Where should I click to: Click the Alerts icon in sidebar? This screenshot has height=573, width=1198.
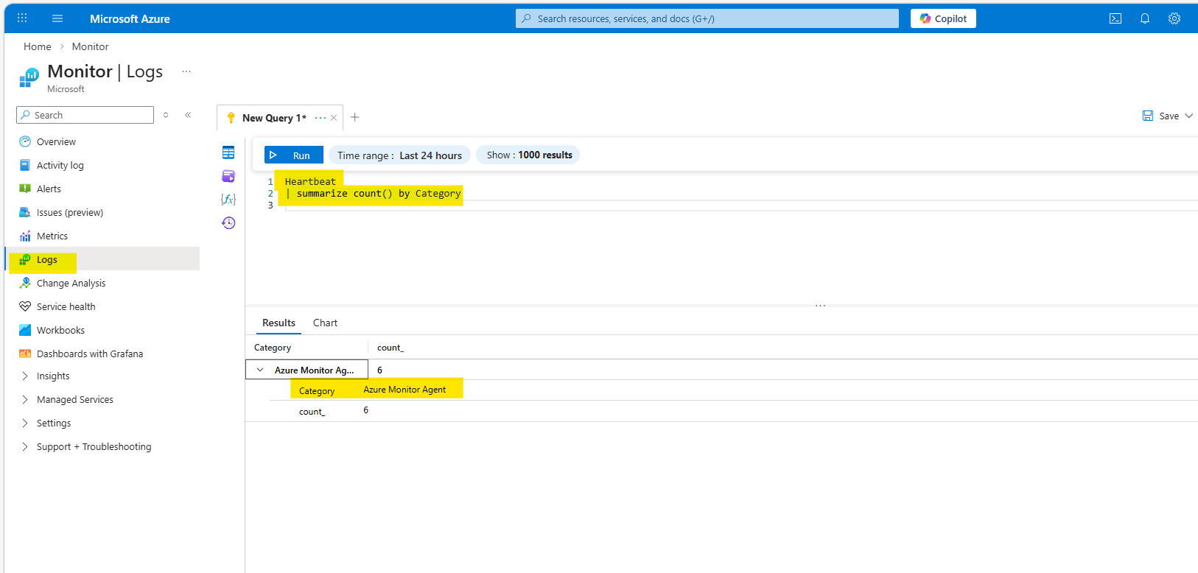coord(25,189)
